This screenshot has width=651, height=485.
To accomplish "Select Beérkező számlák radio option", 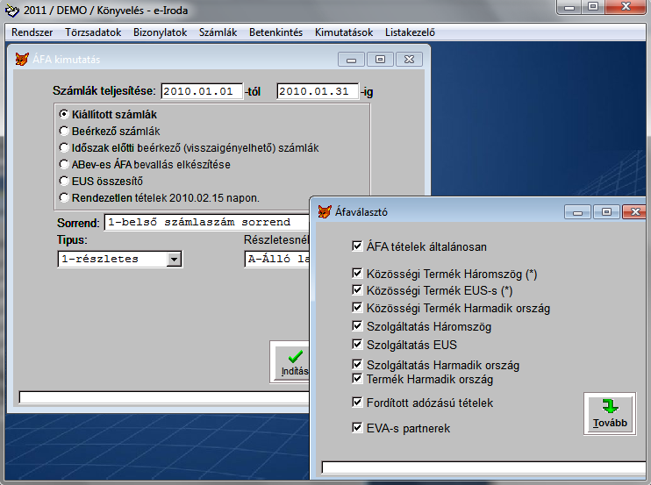I will (x=64, y=131).
